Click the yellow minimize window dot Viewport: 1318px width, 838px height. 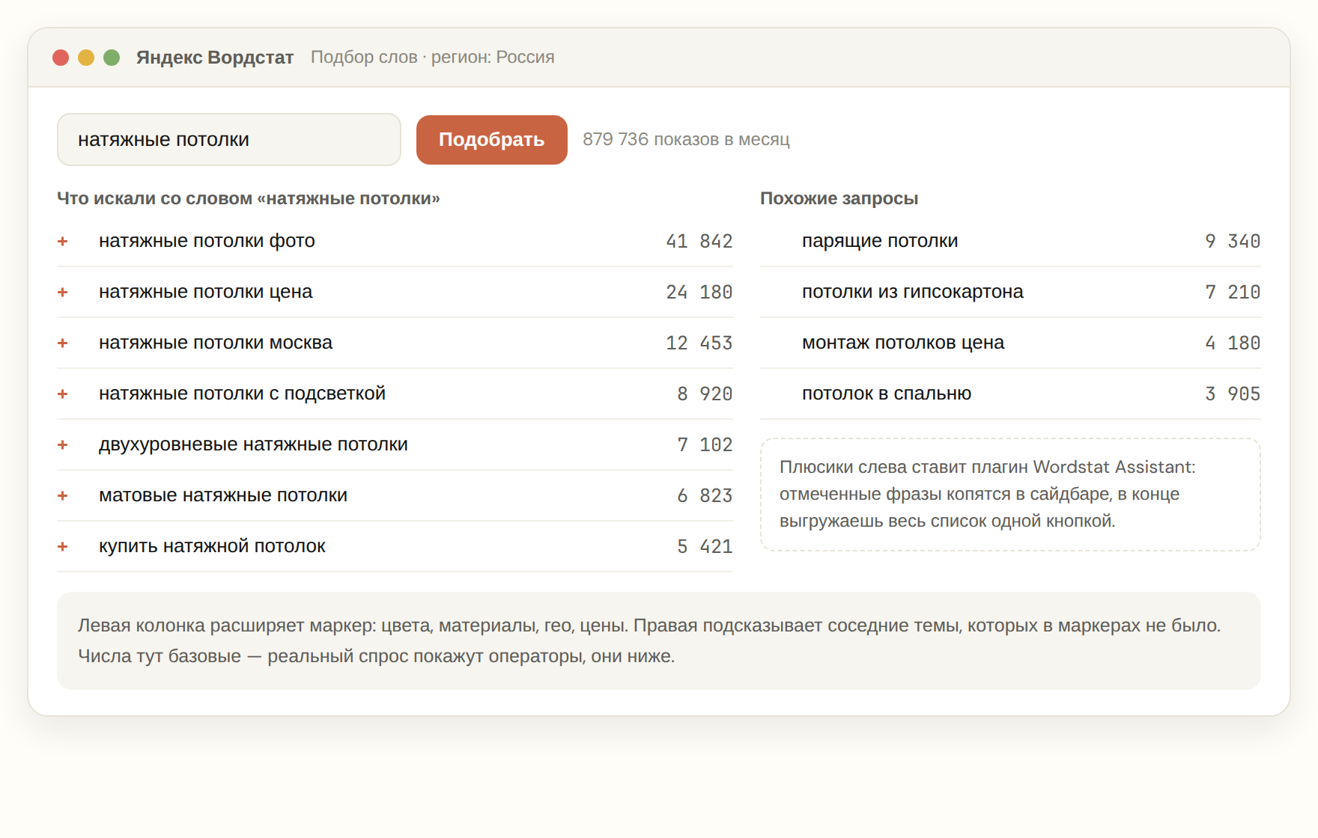[x=86, y=58]
